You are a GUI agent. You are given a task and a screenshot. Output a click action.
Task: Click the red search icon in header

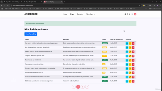click(x=135, y=14)
